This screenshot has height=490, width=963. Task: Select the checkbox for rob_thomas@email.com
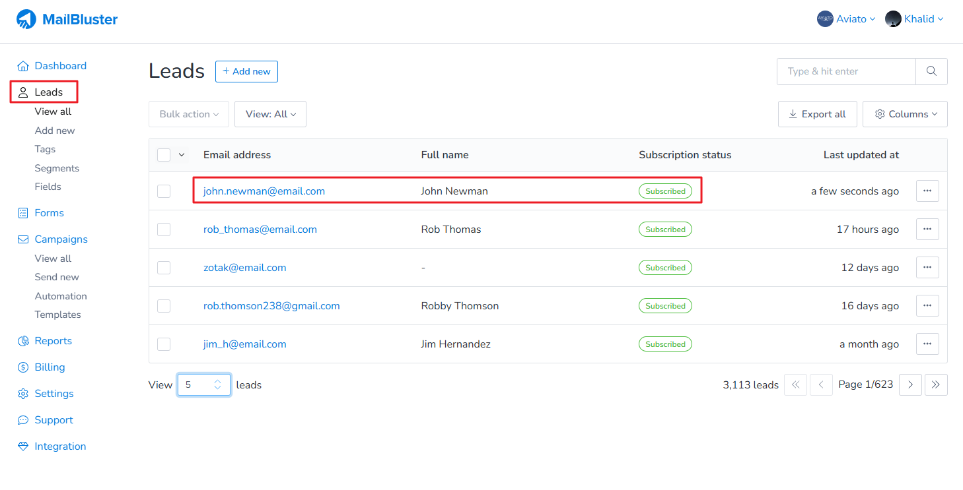(164, 230)
